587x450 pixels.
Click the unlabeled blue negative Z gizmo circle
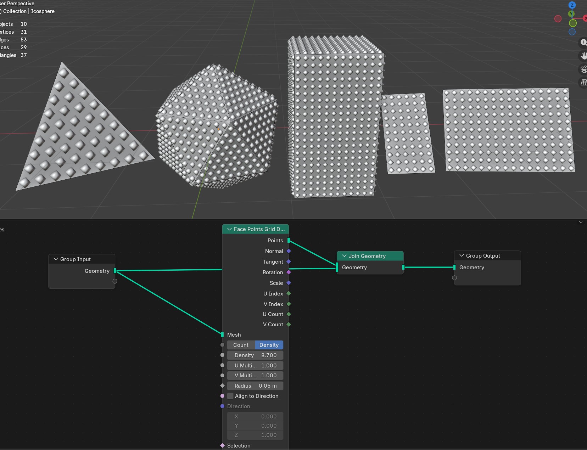click(x=572, y=32)
